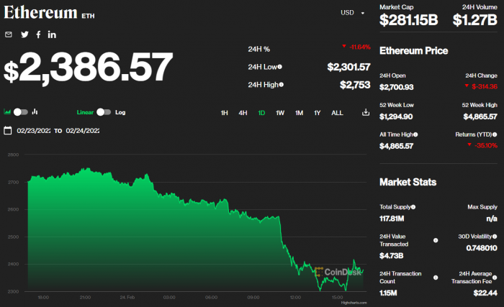This screenshot has height=307, width=504.
Task: Share Ethereum page on Facebook
Action: point(38,35)
